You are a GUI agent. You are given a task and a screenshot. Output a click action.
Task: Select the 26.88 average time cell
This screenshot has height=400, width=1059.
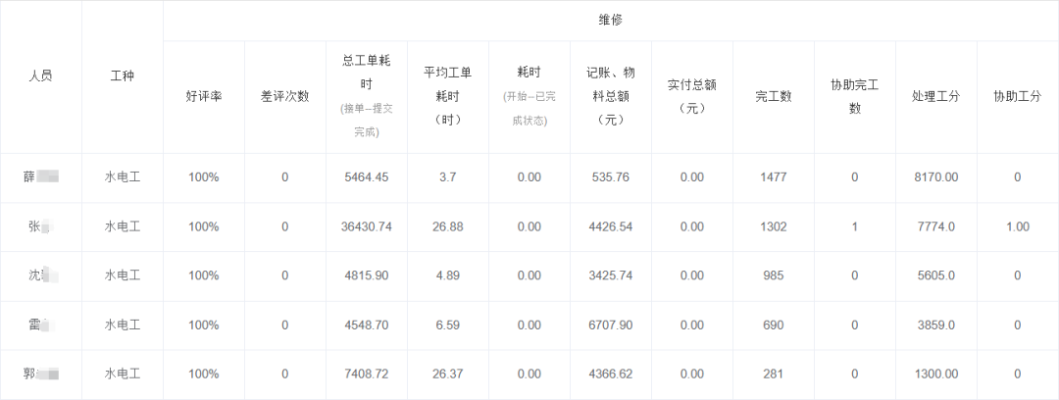click(447, 226)
